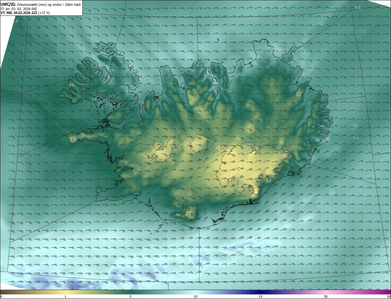This screenshot has height=299, width=391.
Task: Click the title 'Úrkomumætti (mm) og vindur i 100m hæð'
Action: pyautogui.click(x=49, y=4)
